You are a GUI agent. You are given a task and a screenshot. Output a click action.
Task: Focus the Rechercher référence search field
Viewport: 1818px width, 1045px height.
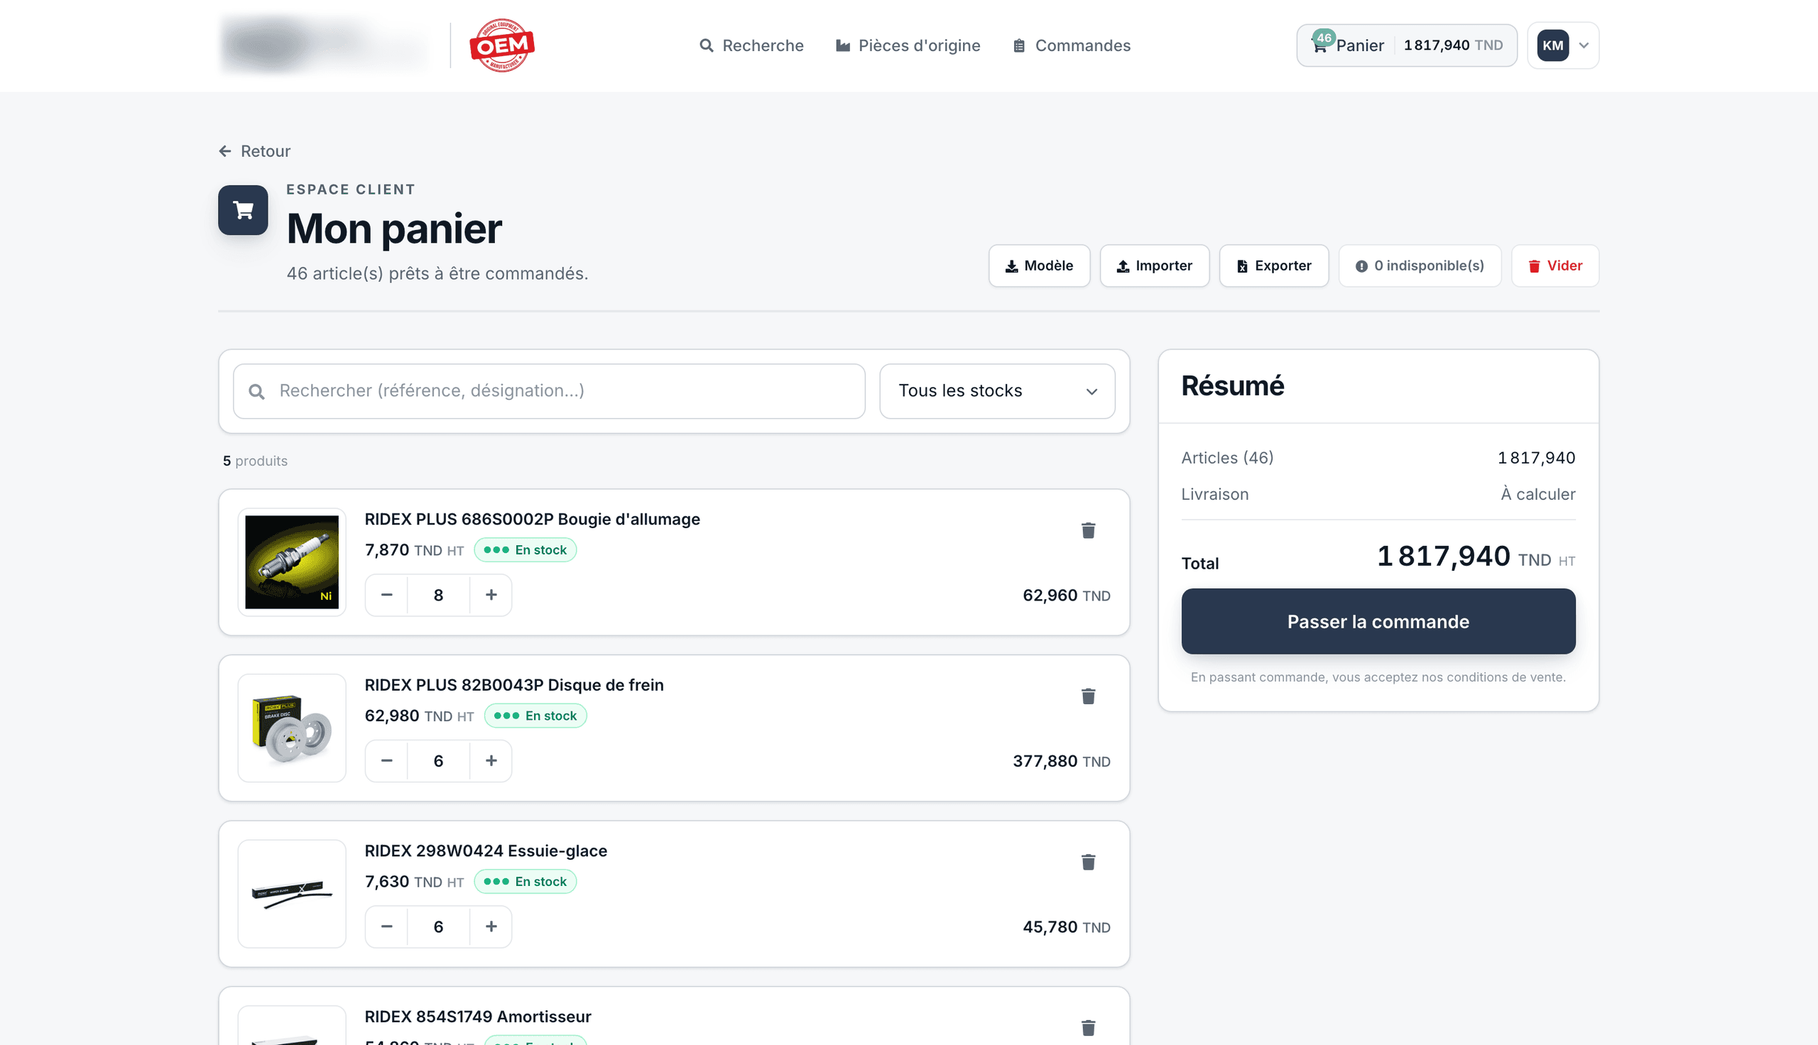[549, 391]
